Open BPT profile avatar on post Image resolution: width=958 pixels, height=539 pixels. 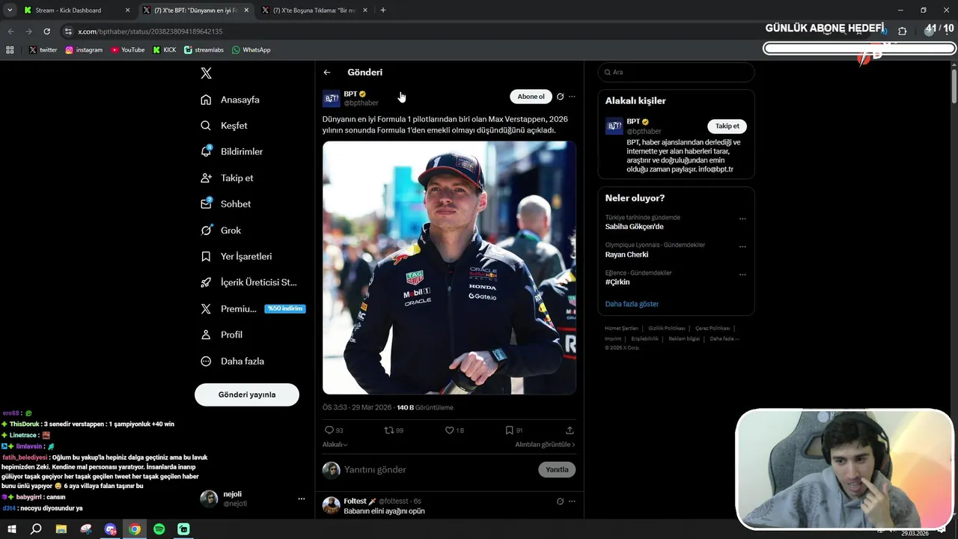332,99
